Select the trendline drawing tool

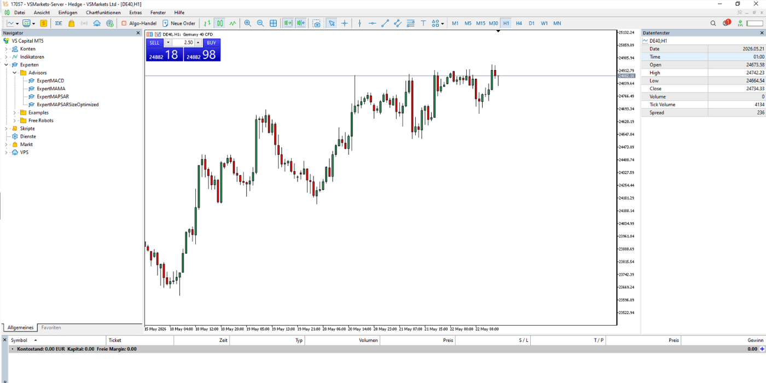point(385,24)
